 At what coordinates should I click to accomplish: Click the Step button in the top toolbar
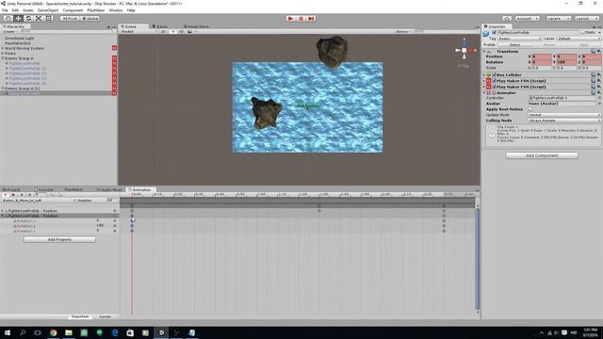point(311,19)
